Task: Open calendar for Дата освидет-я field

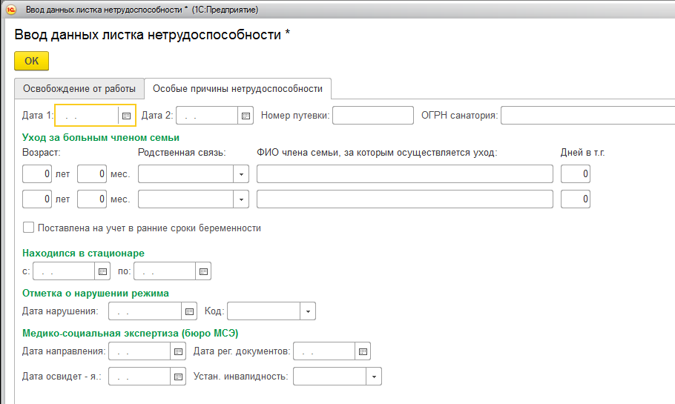Action: [x=177, y=377]
